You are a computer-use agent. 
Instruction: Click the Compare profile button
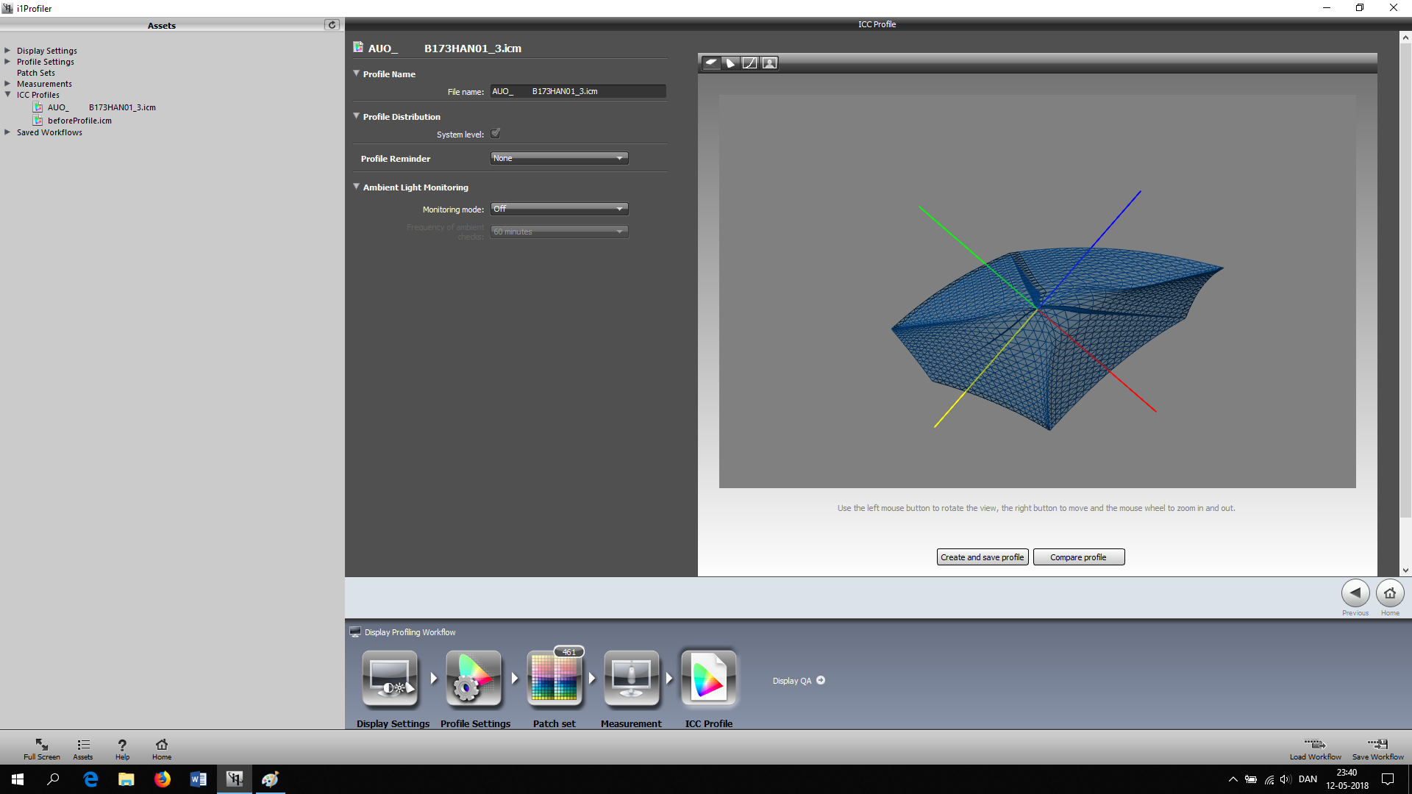[x=1078, y=557]
